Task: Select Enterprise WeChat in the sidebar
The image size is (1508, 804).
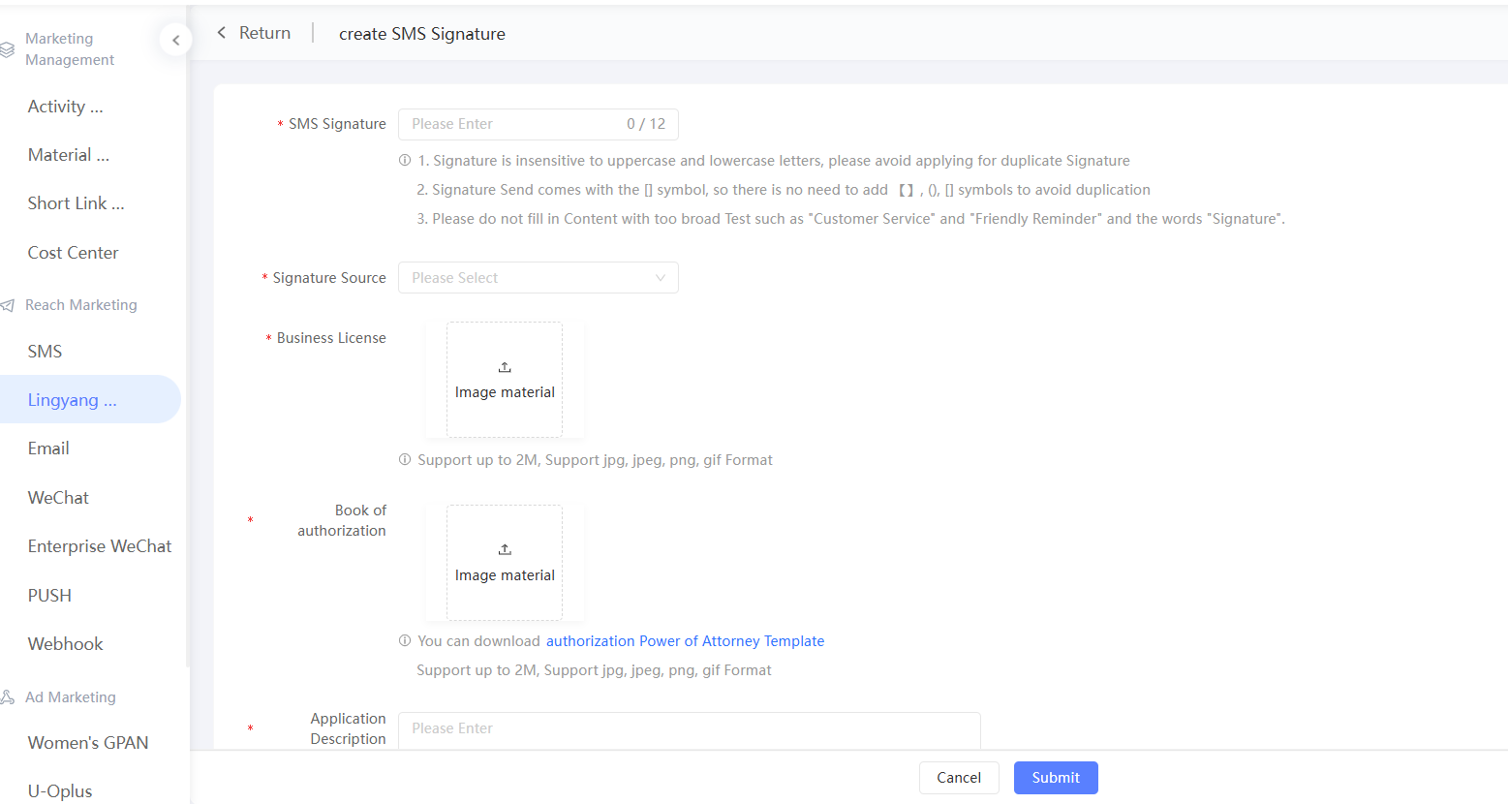Action: pos(100,546)
